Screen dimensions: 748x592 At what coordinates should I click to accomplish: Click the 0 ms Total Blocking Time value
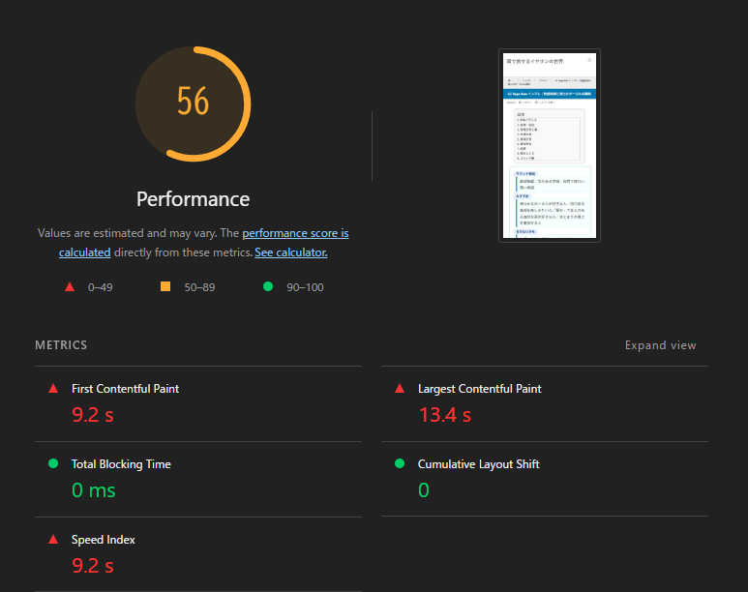pyautogui.click(x=93, y=490)
